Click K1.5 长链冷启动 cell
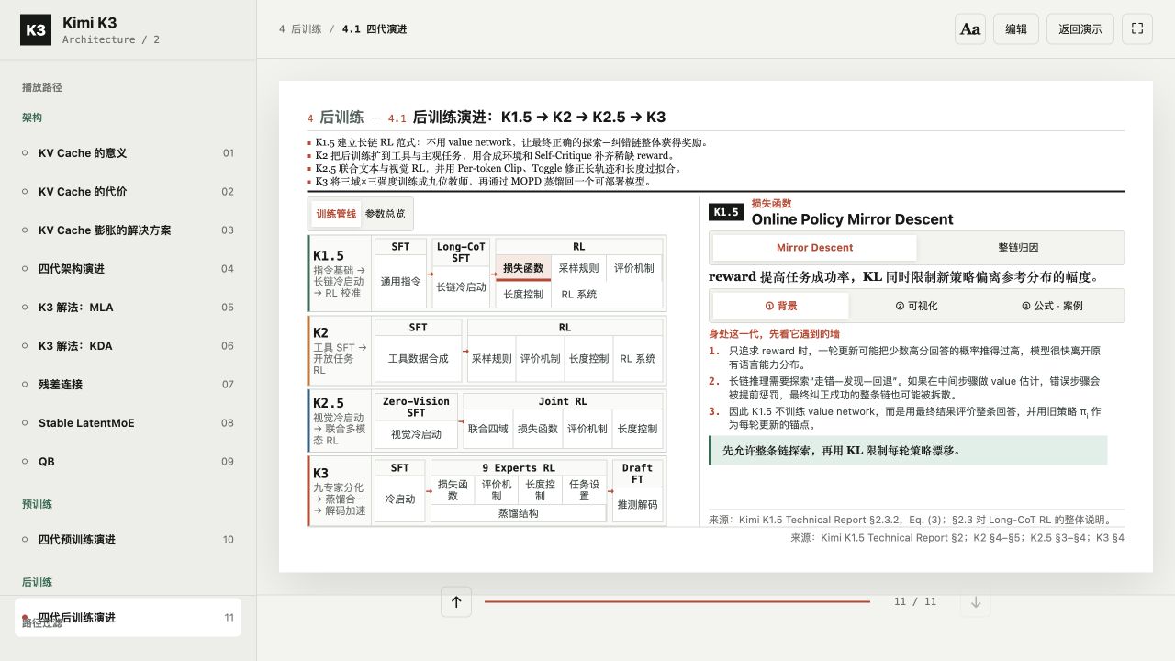Viewport: 1175px width, 661px height. pos(461,286)
